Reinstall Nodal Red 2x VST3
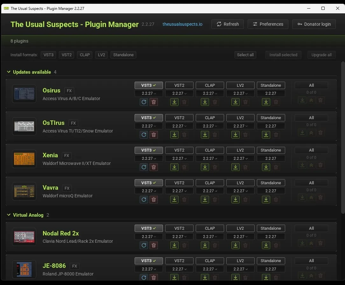The image size is (345, 285). click(144, 245)
